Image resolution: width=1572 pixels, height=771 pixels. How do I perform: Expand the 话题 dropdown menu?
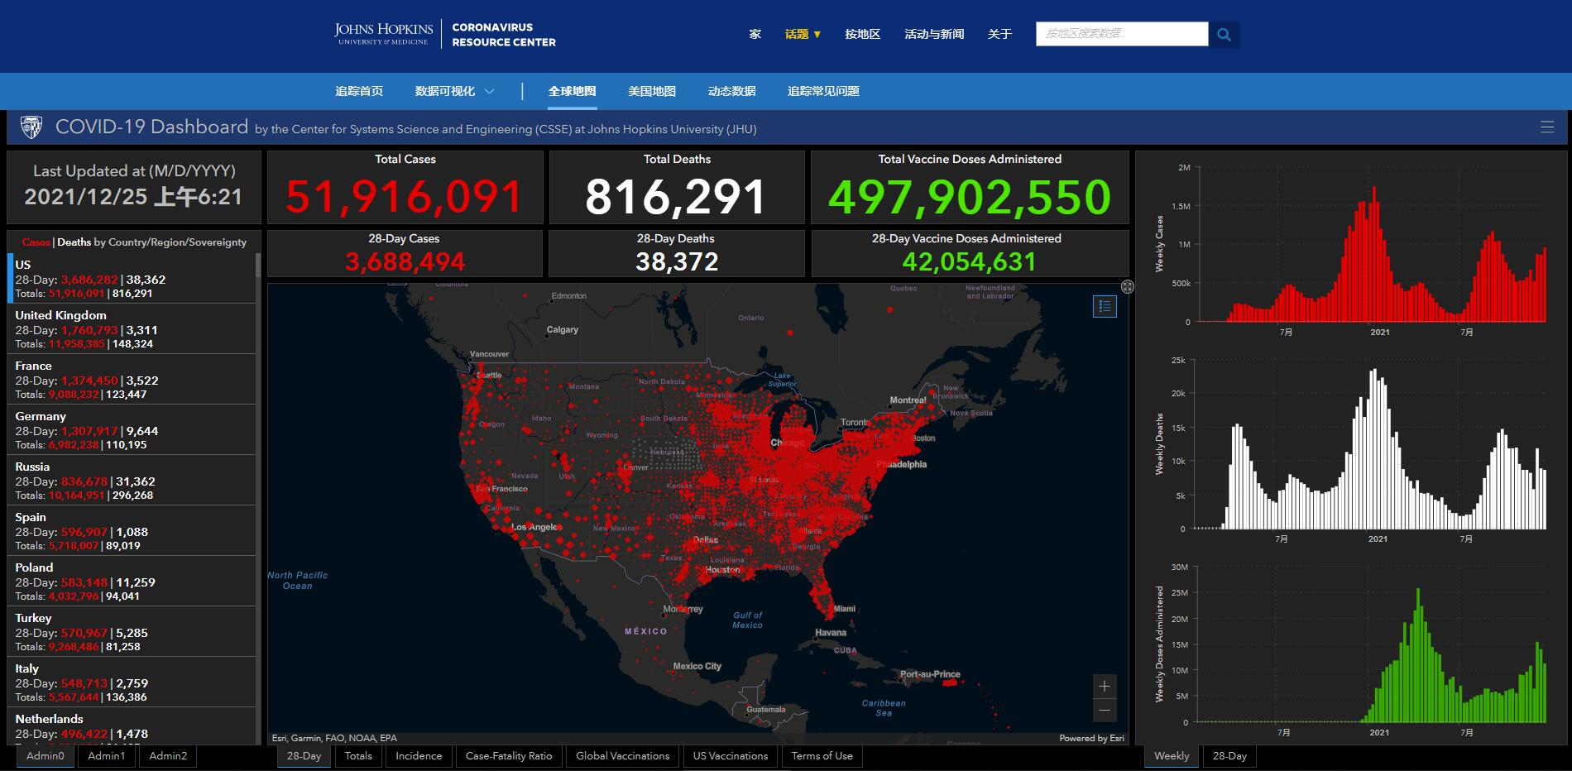803,35
